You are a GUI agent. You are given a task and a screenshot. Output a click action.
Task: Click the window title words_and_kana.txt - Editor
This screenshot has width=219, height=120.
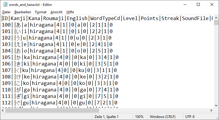(30, 5)
